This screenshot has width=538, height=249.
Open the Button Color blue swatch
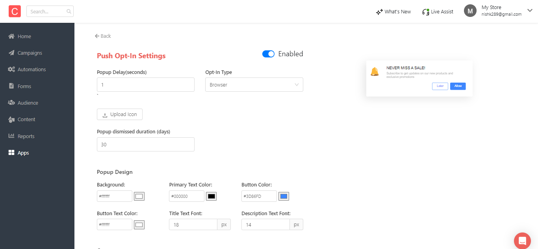[x=284, y=196]
